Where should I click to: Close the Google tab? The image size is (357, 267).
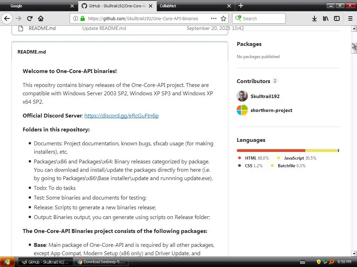[72, 6]
